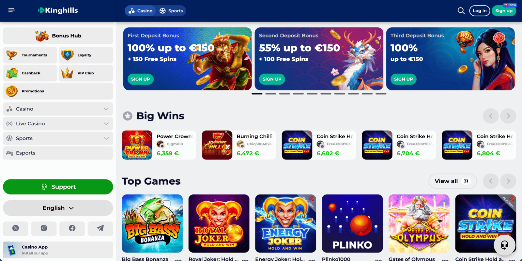Open the Facebook social icon
Screen dimensions: 522x261
tap(72, 228)
